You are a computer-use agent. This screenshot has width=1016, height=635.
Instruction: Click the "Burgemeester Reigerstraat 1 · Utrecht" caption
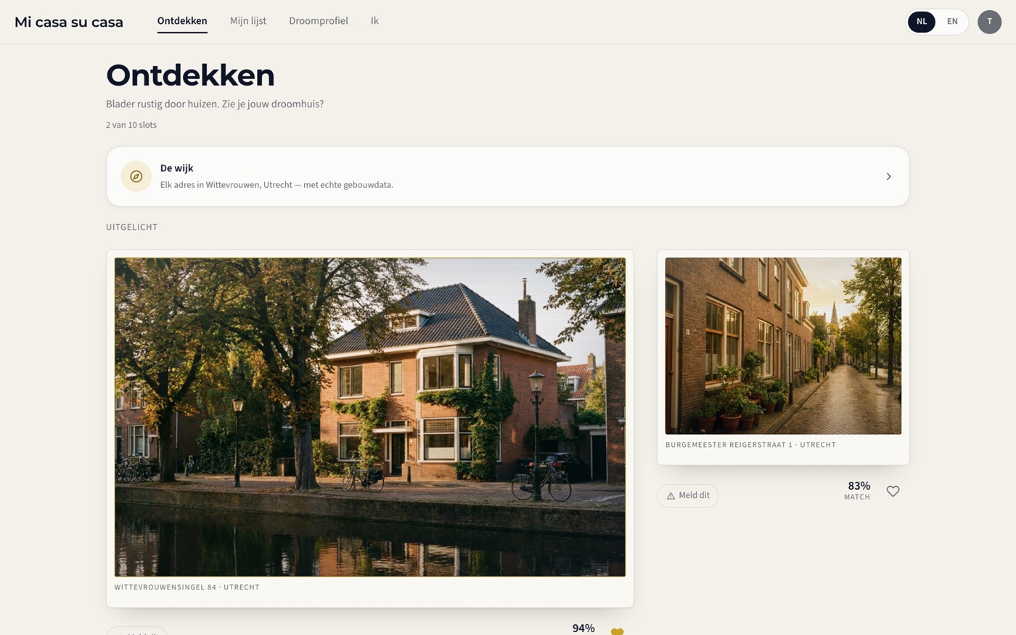pos(750,445)
